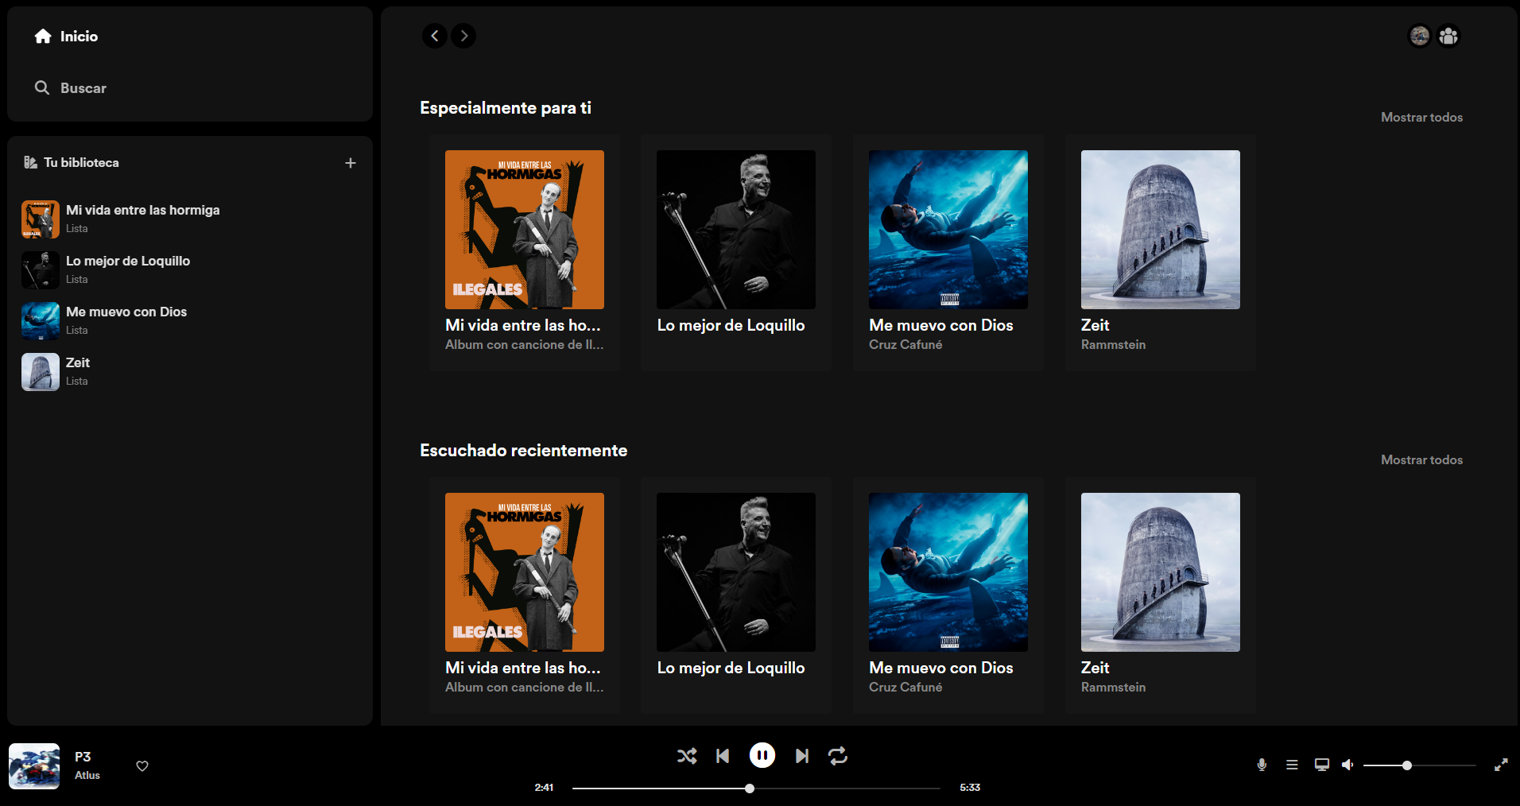Click Mi vida entre las ho... title in Especialmente para ti
The width and height of the screenshot is (1520, 806).
tap(523, 326)
